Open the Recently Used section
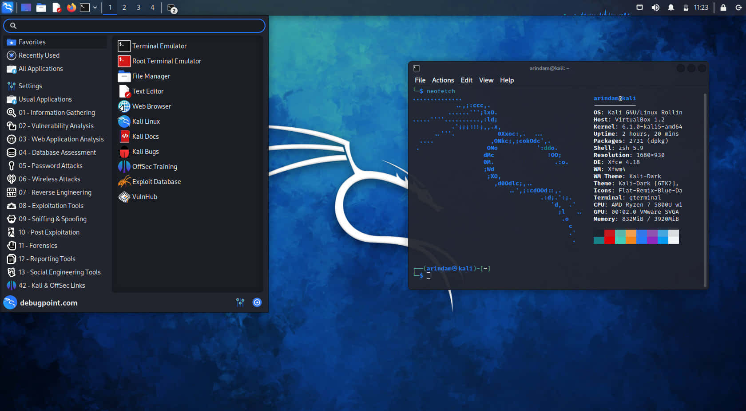Image resolution: width=746 pixels, height=411 pixels. pyautogui.click(x=39, y=55)
